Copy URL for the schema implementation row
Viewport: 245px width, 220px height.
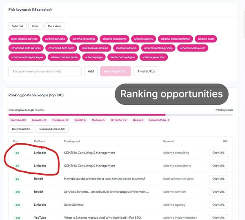218,217
